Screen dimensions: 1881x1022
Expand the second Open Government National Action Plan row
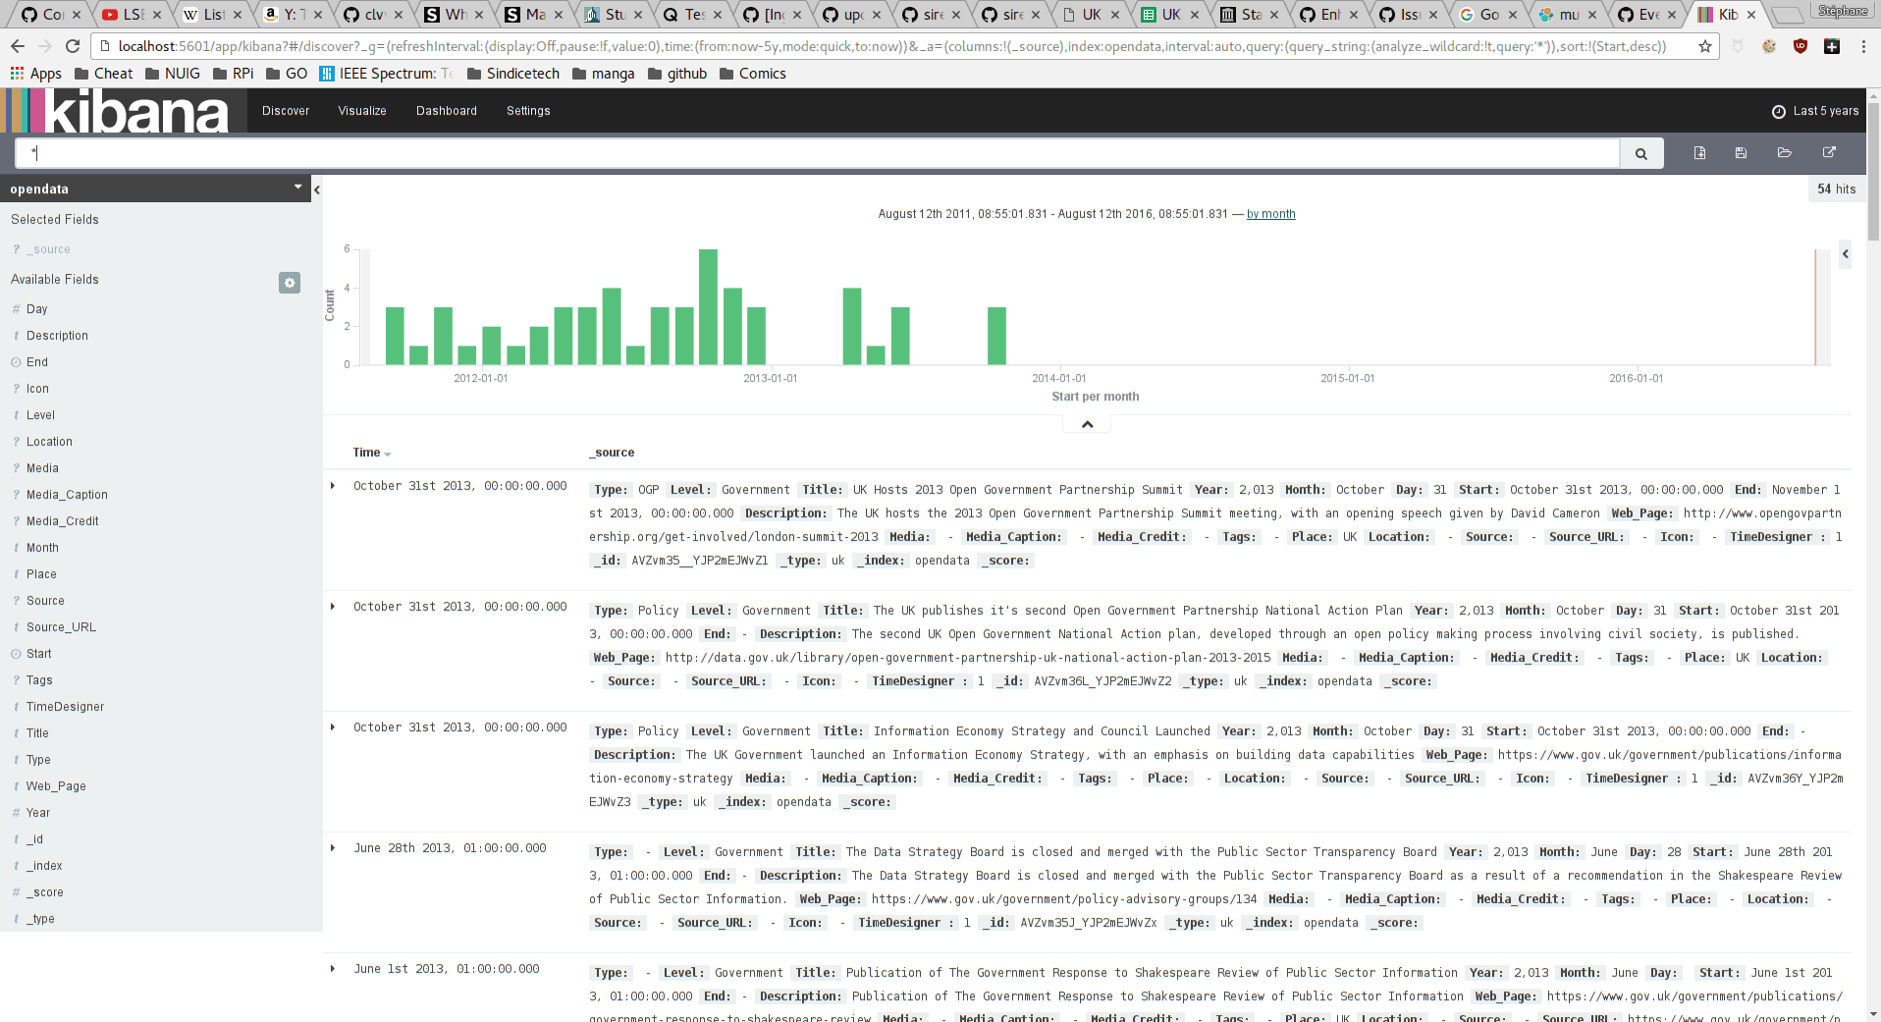333,607
